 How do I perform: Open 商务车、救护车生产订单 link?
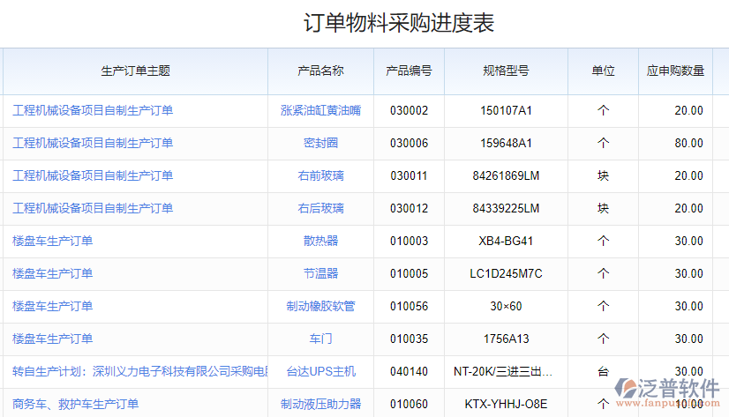pos(75,404)
